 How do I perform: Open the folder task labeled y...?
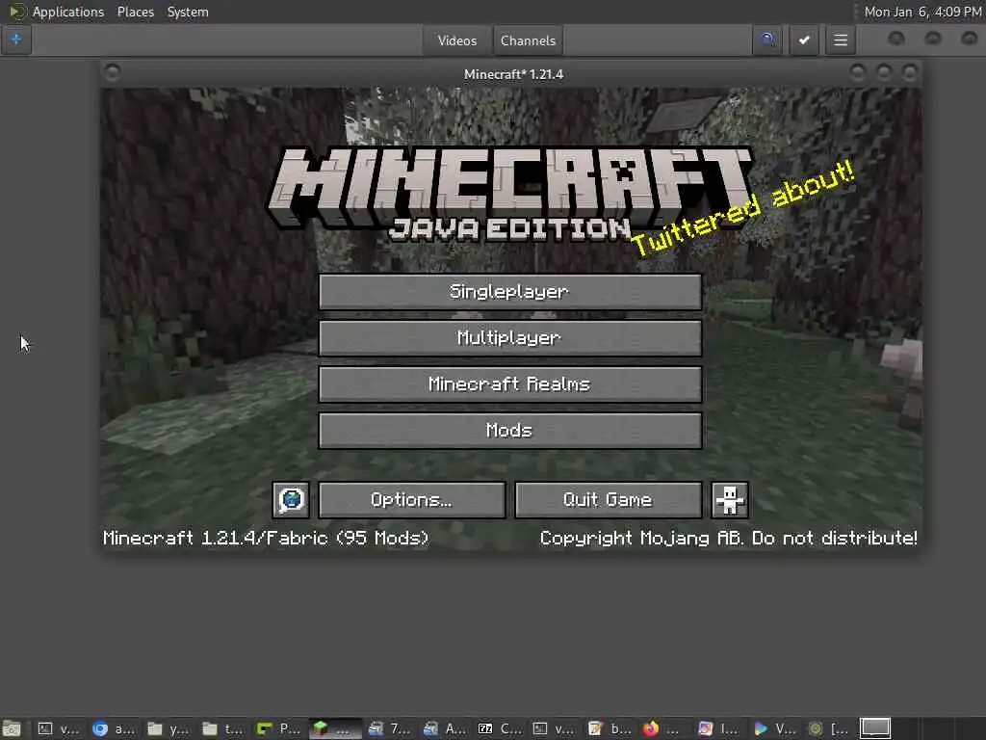[x=168, y=728]
